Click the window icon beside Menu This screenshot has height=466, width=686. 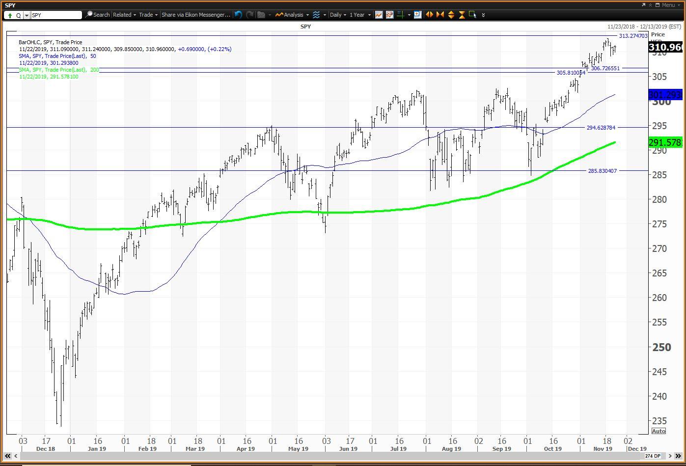(658, 5)
